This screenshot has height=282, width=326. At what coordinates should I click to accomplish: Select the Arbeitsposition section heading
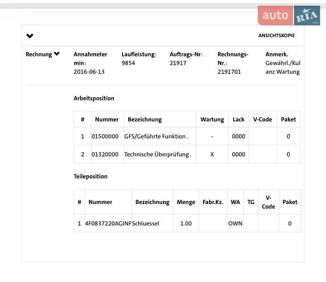click(x=94, y=98)
